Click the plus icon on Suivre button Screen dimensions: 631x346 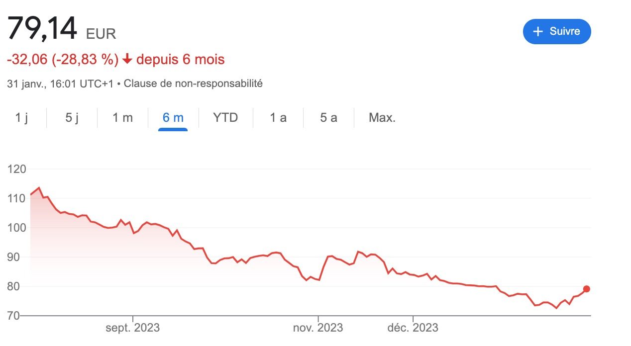click(537, 32)
